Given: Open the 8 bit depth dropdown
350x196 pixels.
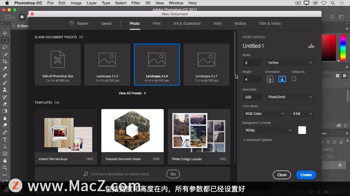Looking at the screenshot, I should pos(302,114).
